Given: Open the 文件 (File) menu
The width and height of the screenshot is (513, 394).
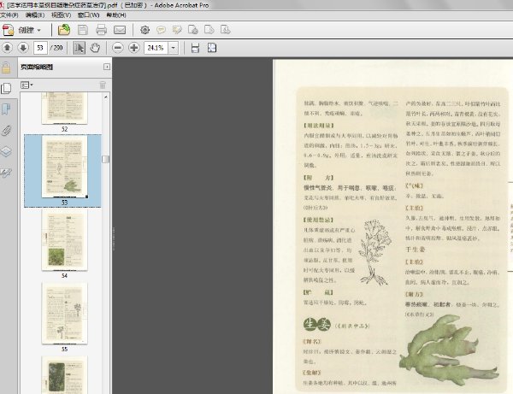Looking at the screenshot, I should (10, 15).
